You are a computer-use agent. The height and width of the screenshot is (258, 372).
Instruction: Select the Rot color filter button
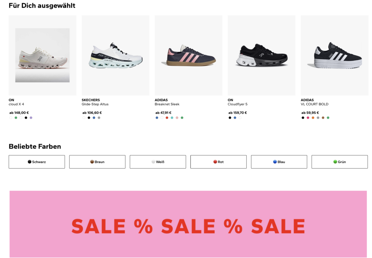click(218, 162)
